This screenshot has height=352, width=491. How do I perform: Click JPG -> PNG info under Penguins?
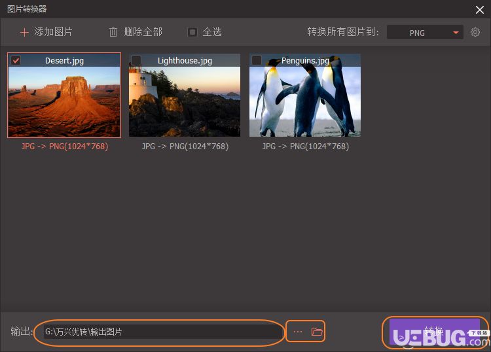[x=306, y=146]
